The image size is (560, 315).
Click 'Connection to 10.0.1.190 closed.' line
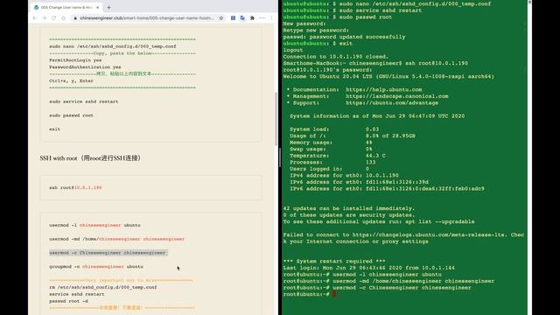335,57
